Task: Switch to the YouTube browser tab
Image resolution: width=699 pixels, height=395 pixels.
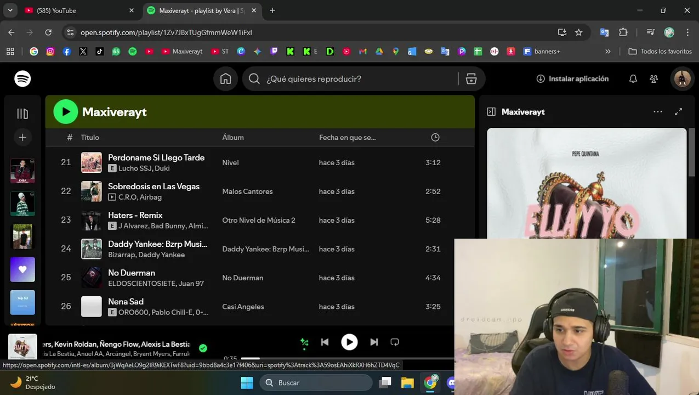Action: (78, 10)
